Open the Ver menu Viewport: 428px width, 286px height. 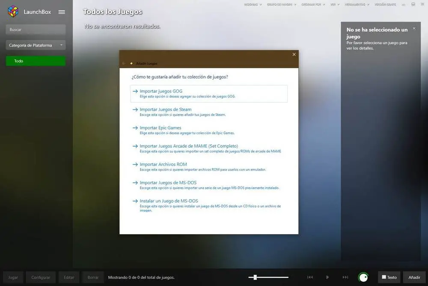point(335,4)
